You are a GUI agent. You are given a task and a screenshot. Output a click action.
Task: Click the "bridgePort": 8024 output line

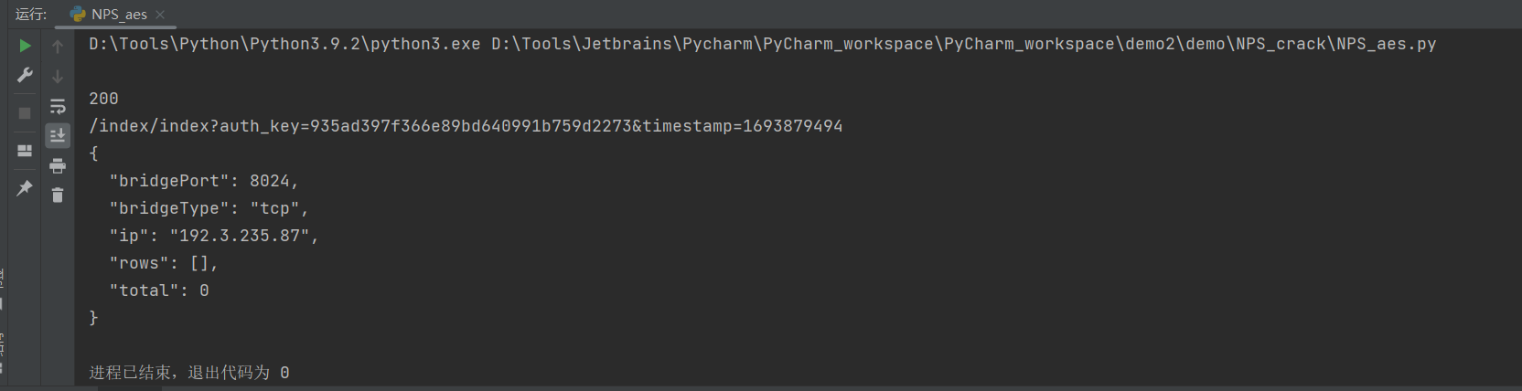204,181
